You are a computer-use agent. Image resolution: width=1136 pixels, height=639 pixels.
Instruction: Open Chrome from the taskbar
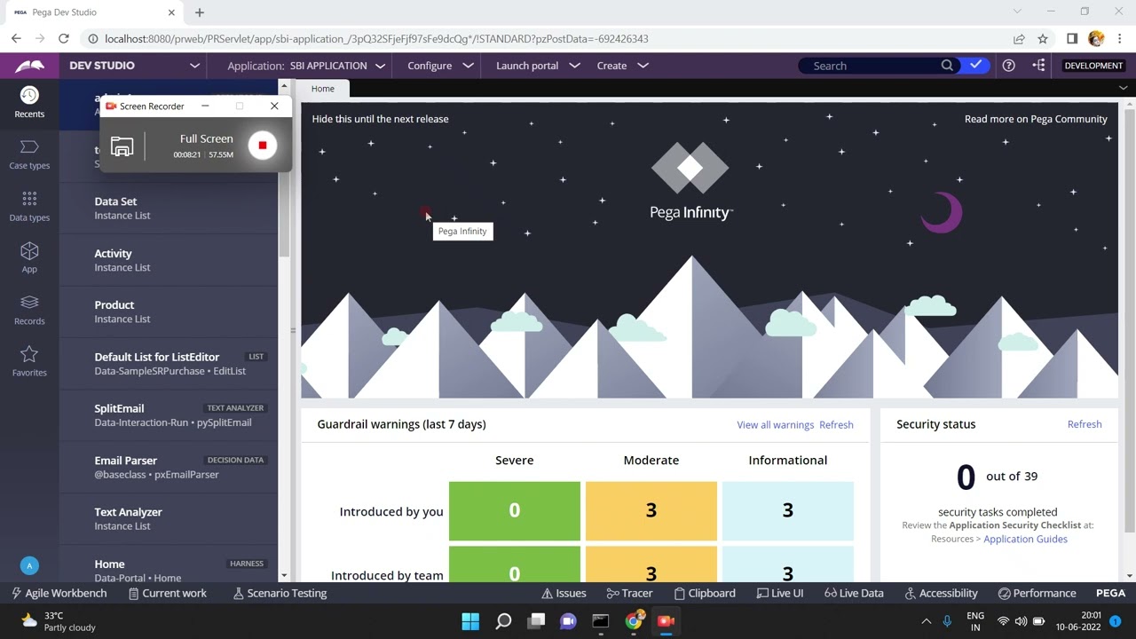click(634, 621)
